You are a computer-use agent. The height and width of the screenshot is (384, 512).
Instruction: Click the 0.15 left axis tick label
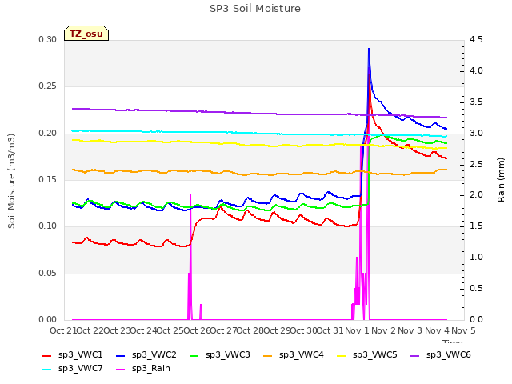[48, 179]
